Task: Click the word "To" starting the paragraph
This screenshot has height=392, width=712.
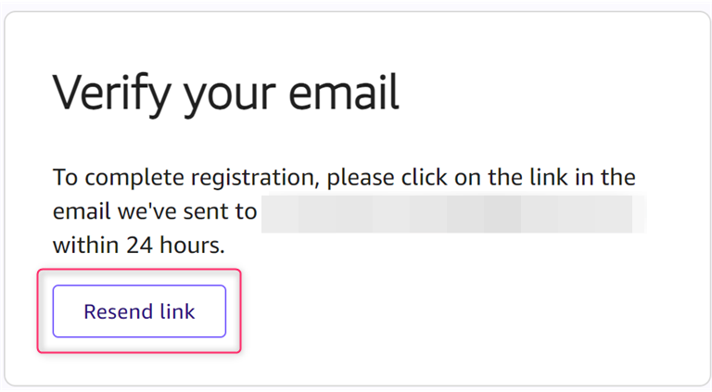Action: click(65, 177)
